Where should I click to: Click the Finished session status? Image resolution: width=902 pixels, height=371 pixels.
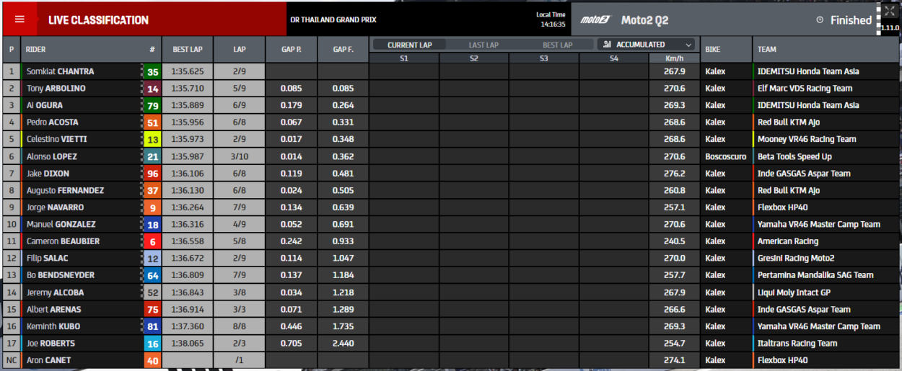coord(851,20)
